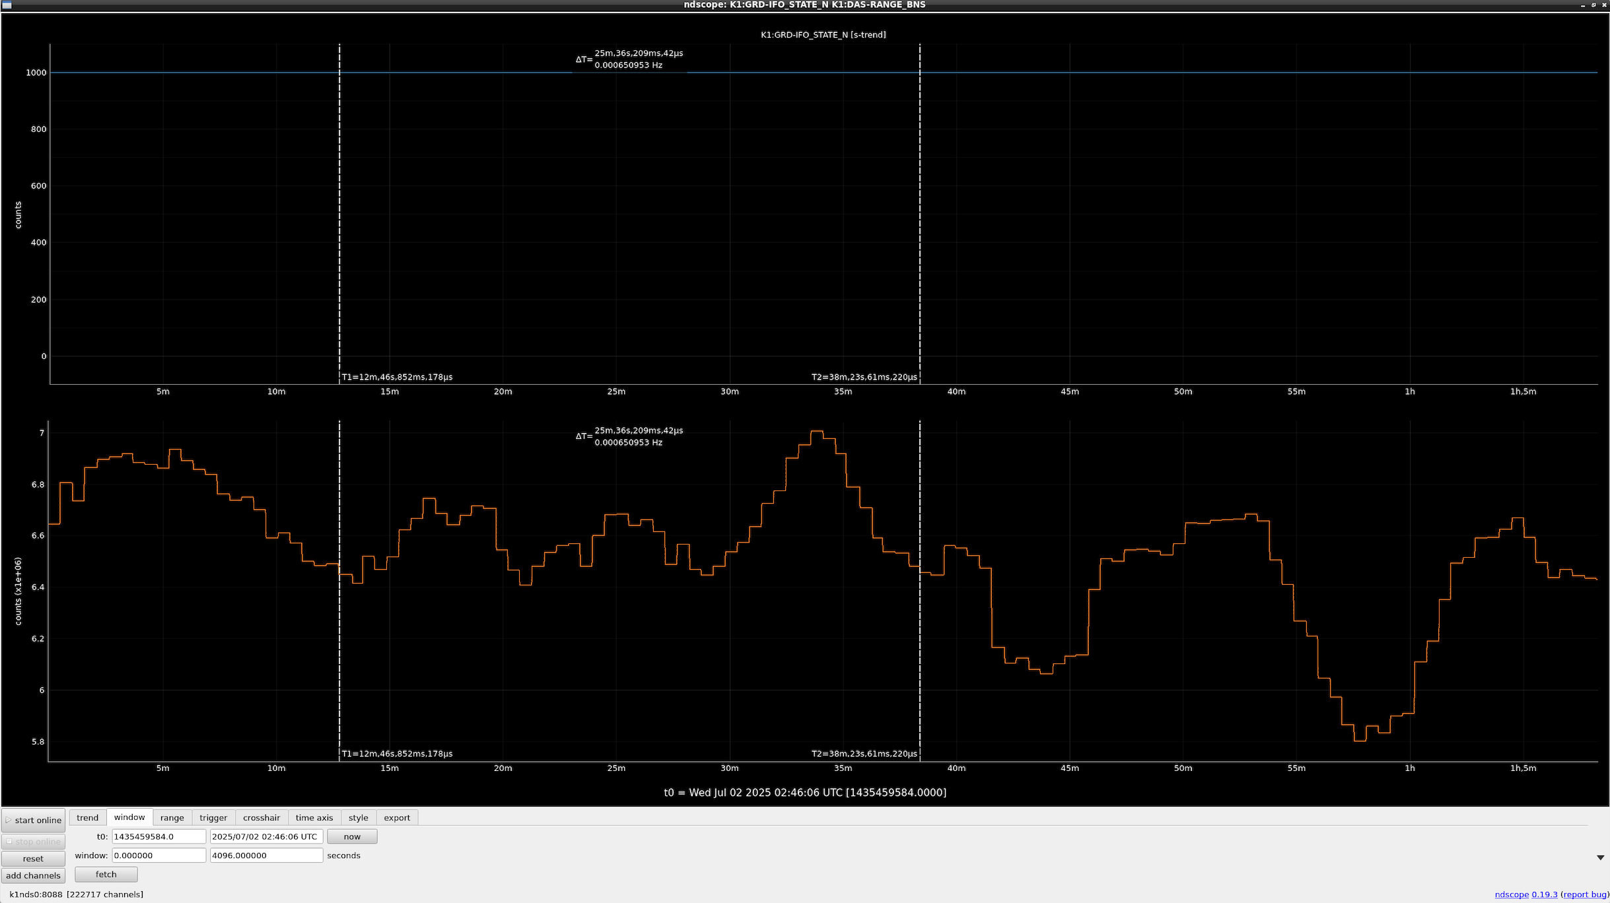Click the counts (x1e+06) y-axis label
This screenshot has width=1610, height=903.
[18, 591]
